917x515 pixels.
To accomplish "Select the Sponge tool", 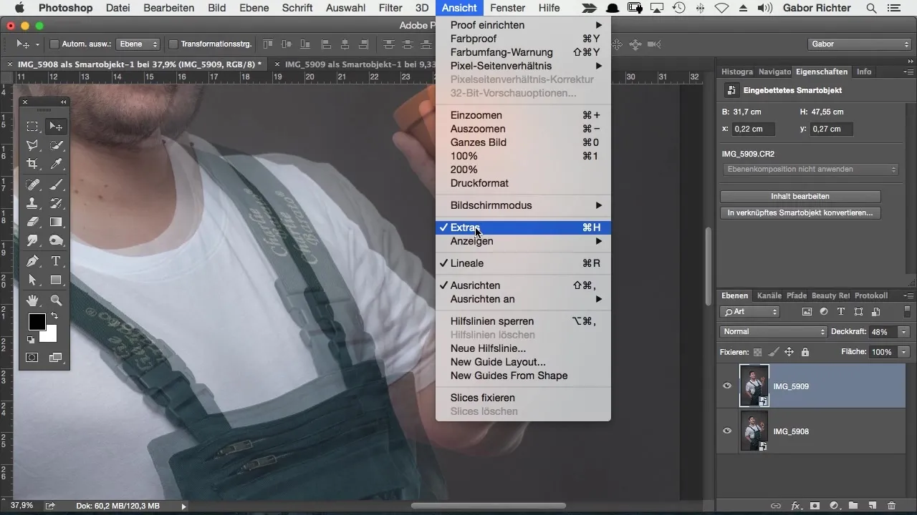I will pyautogui.click(x=56, y=240).
